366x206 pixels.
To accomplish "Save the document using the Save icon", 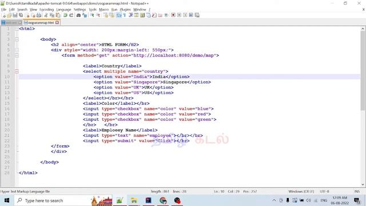I will pos(15,15).
